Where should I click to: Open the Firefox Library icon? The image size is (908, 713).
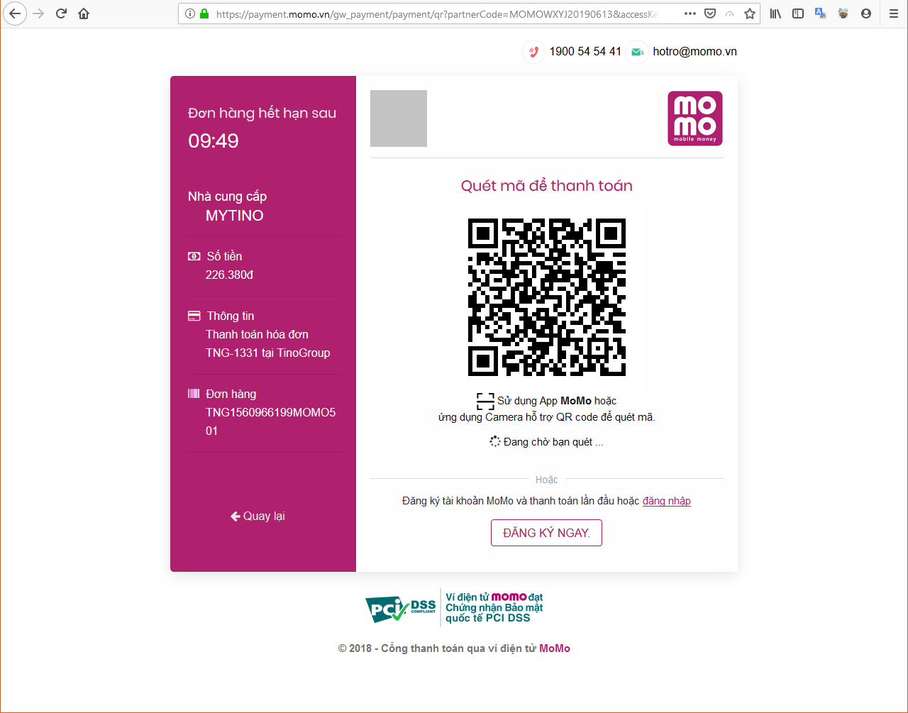click(x=775, y=13)
